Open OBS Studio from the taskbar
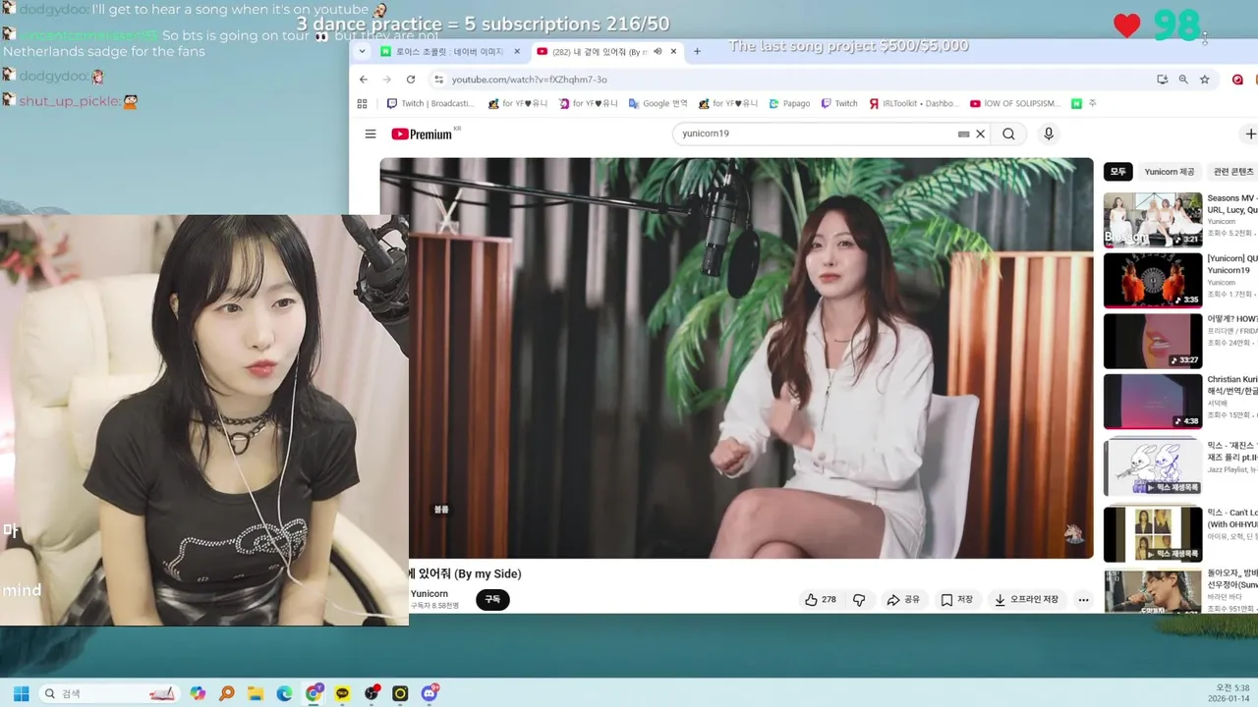1258x707 pixels. 372,693
